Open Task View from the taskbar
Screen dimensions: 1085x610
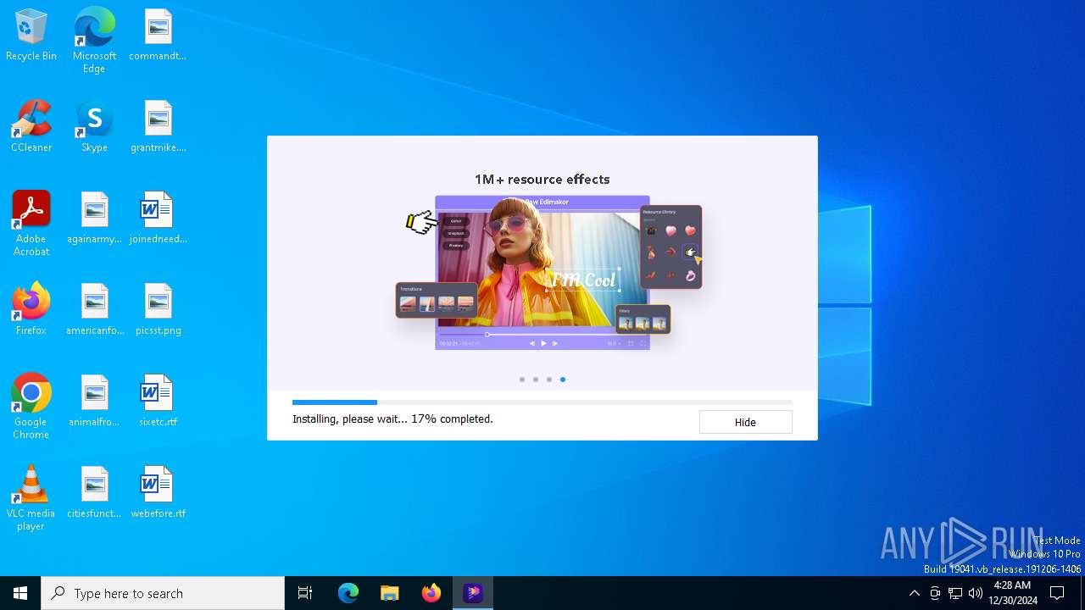click(x=305, y=593)
